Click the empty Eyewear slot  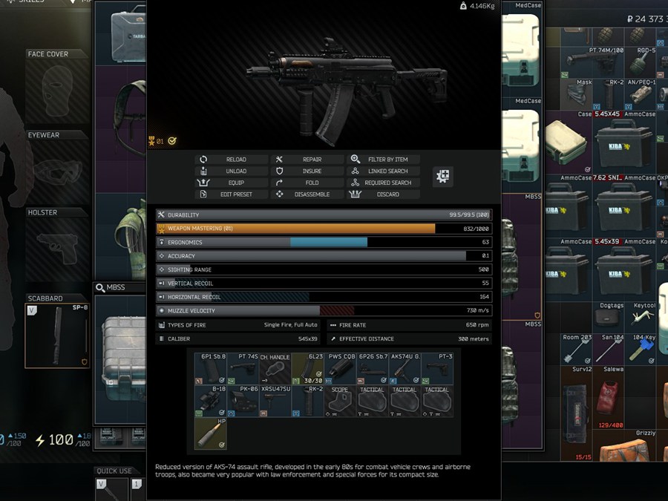pyautogui.click(x=57, y=172)
